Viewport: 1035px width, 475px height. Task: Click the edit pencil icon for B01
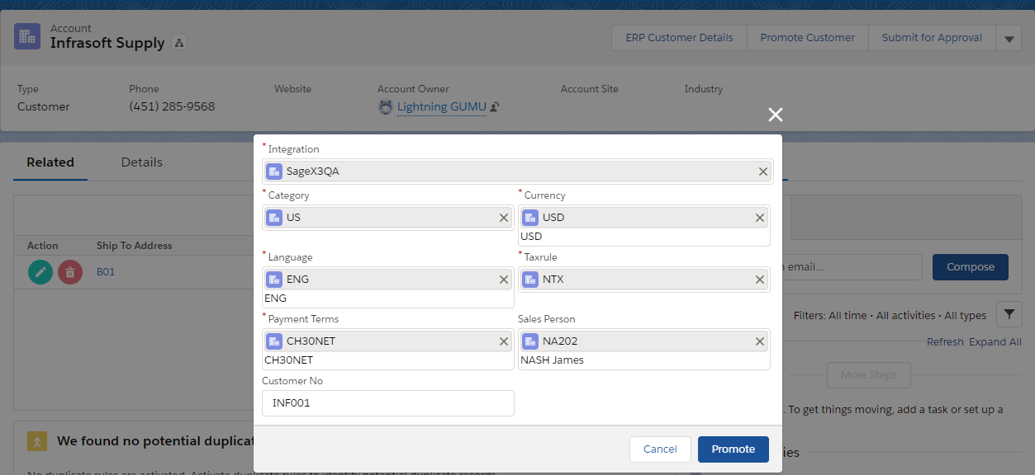[x=40, y=271]
